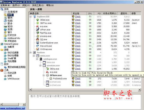Click the 驱动 sidebar icon

click(x=5, y=26)
